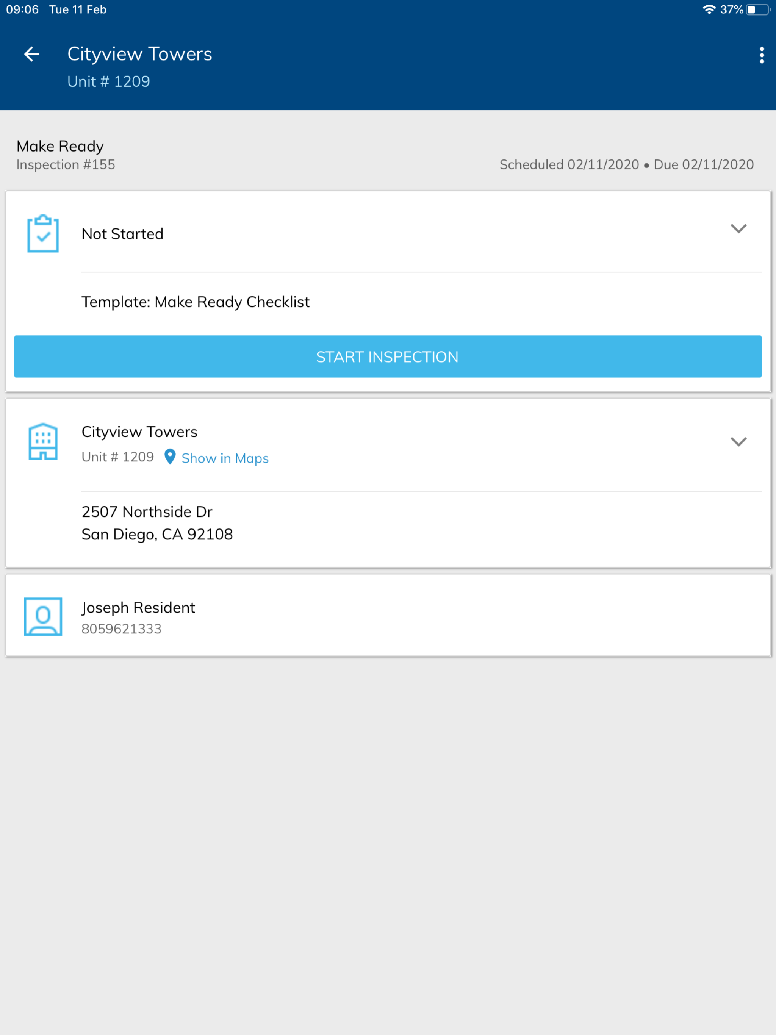Screen dimensions: 776x1035
Task: Tap the Template: Make Ready Checklist row
Action: click(x=195, y=302)
